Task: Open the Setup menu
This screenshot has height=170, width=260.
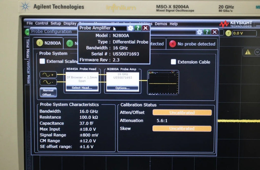Action: pyautogui.click(x=56, y=23)
